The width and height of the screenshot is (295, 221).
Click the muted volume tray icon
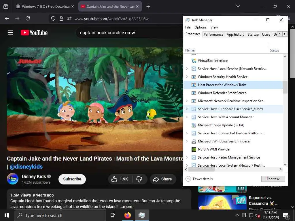[258, 215]
